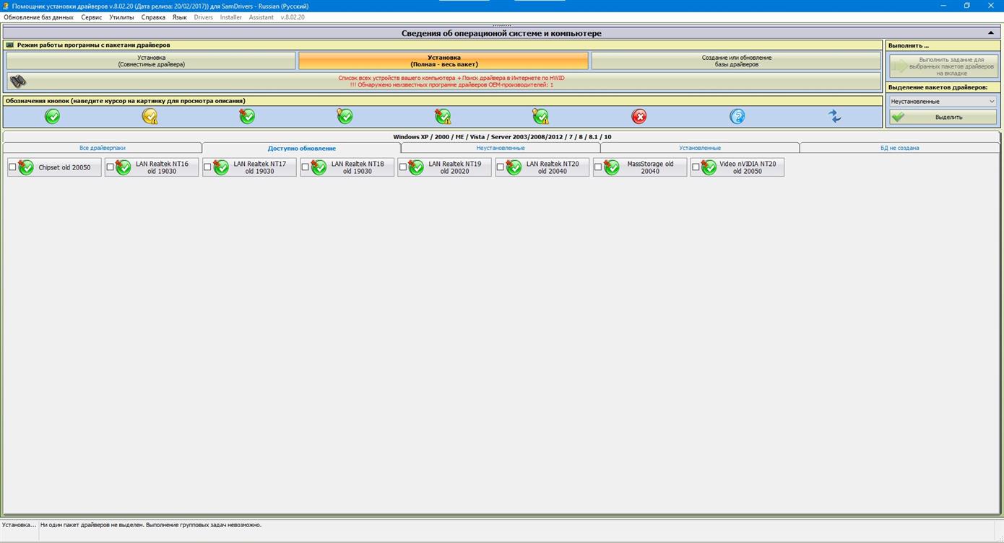Click the app icon in the title bar
Image resolution: width=1004 pixels, height=543 pixels.
(x=6, y=6)
